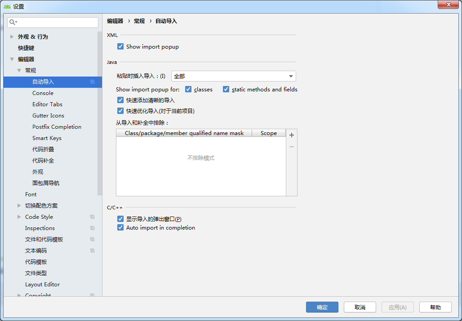
Task: Select Postfix Completion in the tree
Action: click(x=57, y=127)
